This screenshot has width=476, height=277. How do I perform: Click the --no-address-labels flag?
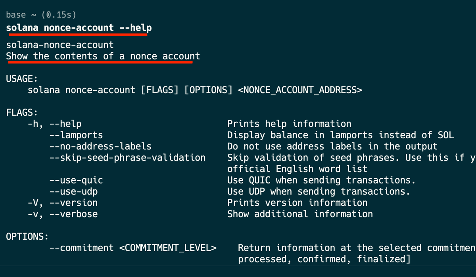tap(100, 146)
